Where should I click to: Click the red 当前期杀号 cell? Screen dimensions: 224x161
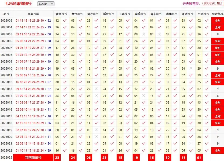[33, 157]
